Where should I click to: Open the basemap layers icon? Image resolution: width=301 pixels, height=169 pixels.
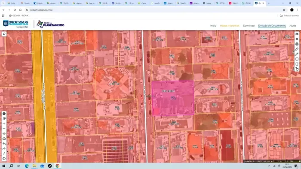297,34
